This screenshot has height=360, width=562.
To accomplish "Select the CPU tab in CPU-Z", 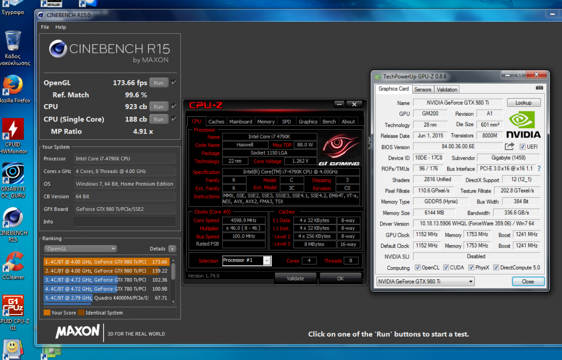I will [197, 121].
